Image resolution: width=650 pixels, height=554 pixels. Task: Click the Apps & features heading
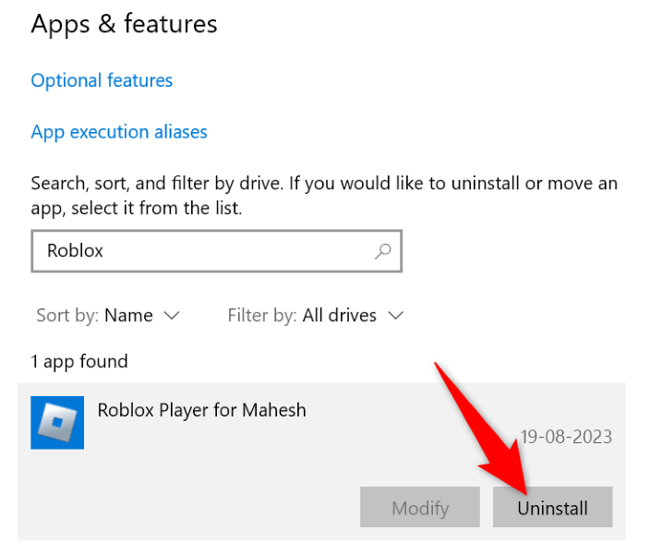point(124,24)
